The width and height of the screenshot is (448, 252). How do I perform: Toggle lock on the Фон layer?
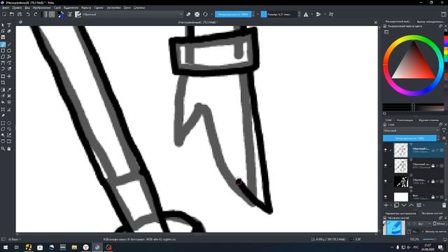coord(433,197)
